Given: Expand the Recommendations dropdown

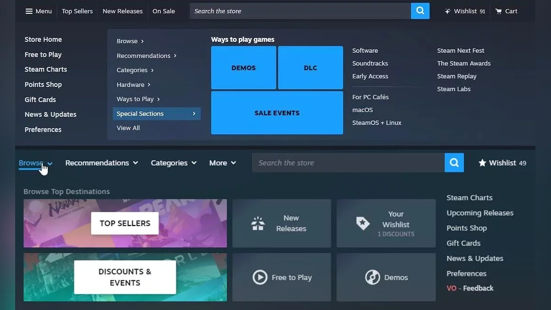Looking at the screenshot, I should click(101, 163).
